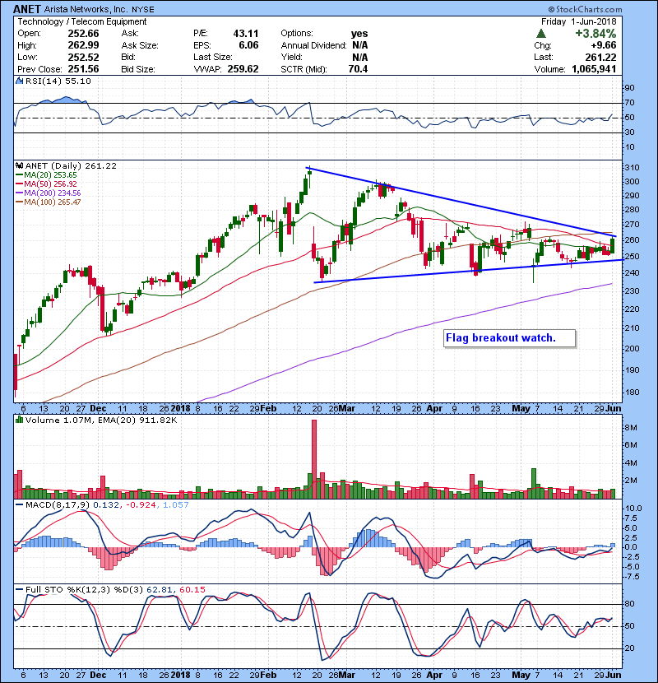The height and width of the screenshot is (683, 658).
Task: Click the Chg value +9.66
Action: tap(603, 45)
